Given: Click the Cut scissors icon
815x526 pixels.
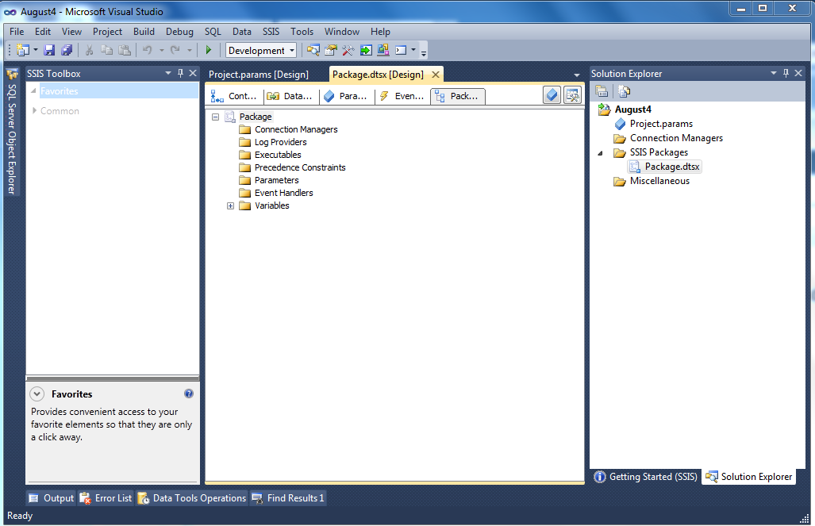Looking at the screenshot, I should (89, 51).
